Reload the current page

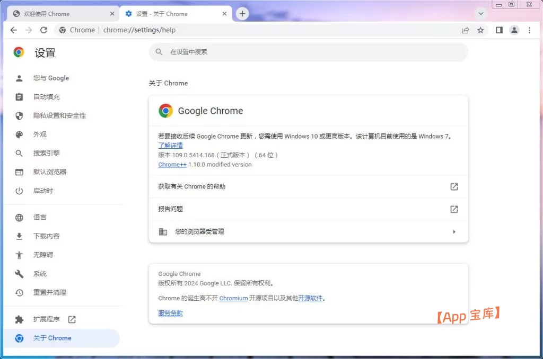[x=43, y=30]
